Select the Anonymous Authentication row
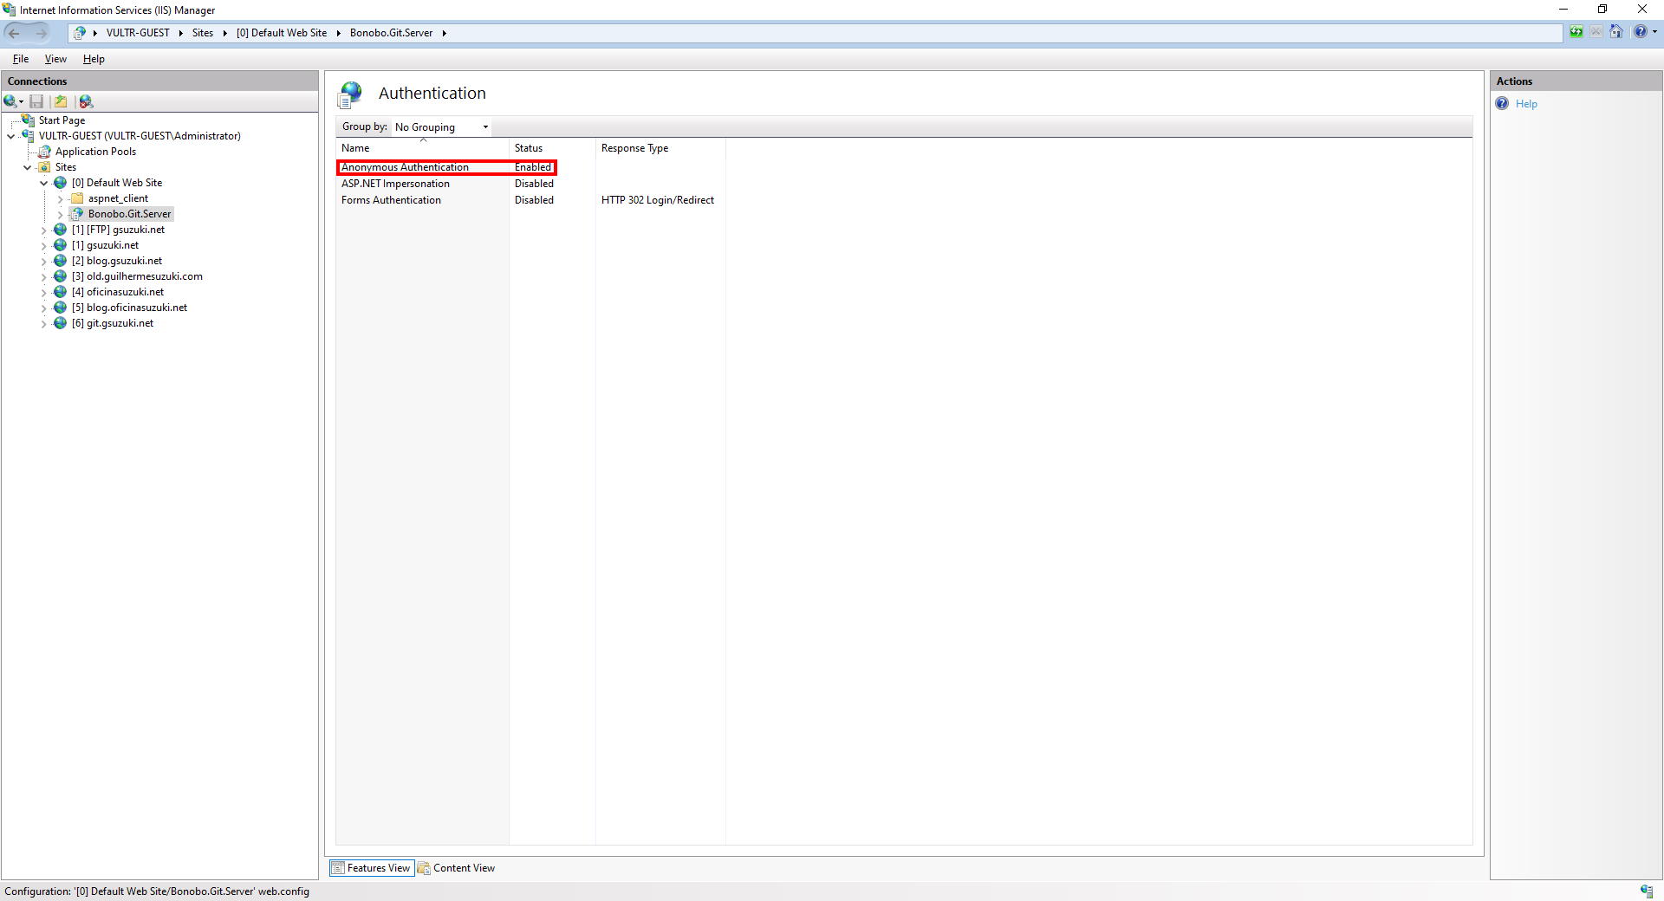Viewport: 1664px width, 901px height. [406, 166]
